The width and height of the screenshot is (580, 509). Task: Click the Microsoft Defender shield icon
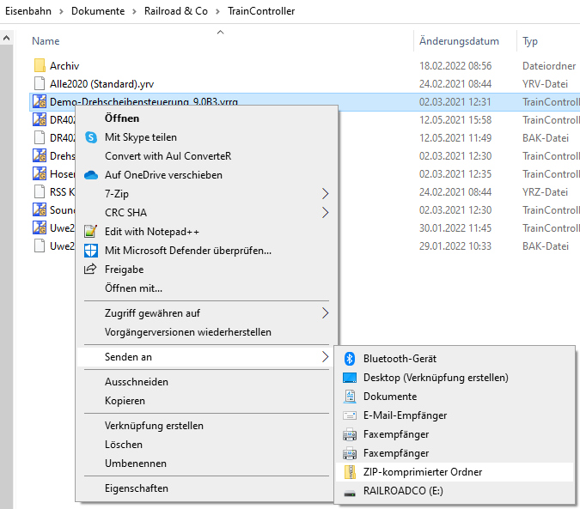[x=91, y=251]
